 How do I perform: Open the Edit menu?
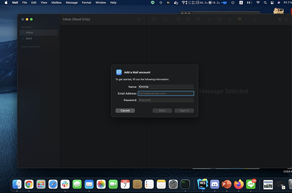(x=34, y=3)
